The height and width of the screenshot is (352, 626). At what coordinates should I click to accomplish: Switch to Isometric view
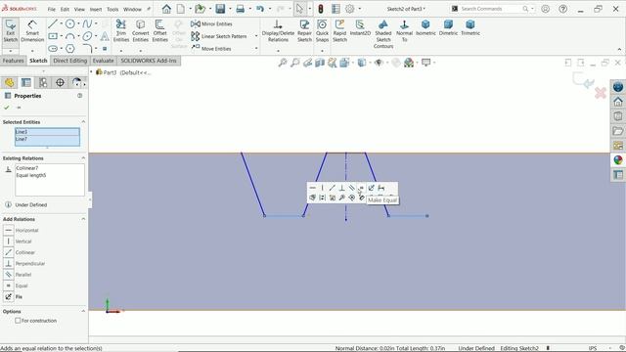425,28
